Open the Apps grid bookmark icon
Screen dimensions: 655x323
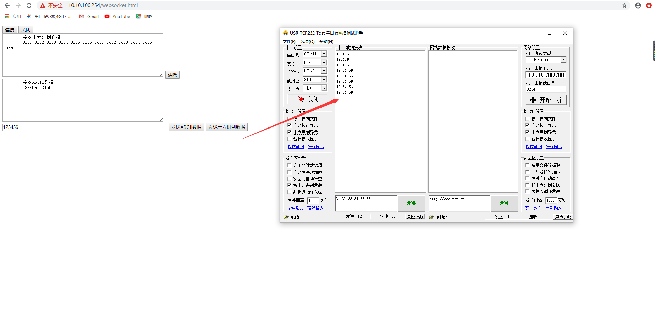tap(7, 16)
